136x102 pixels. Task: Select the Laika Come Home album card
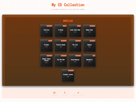[75, 31]
